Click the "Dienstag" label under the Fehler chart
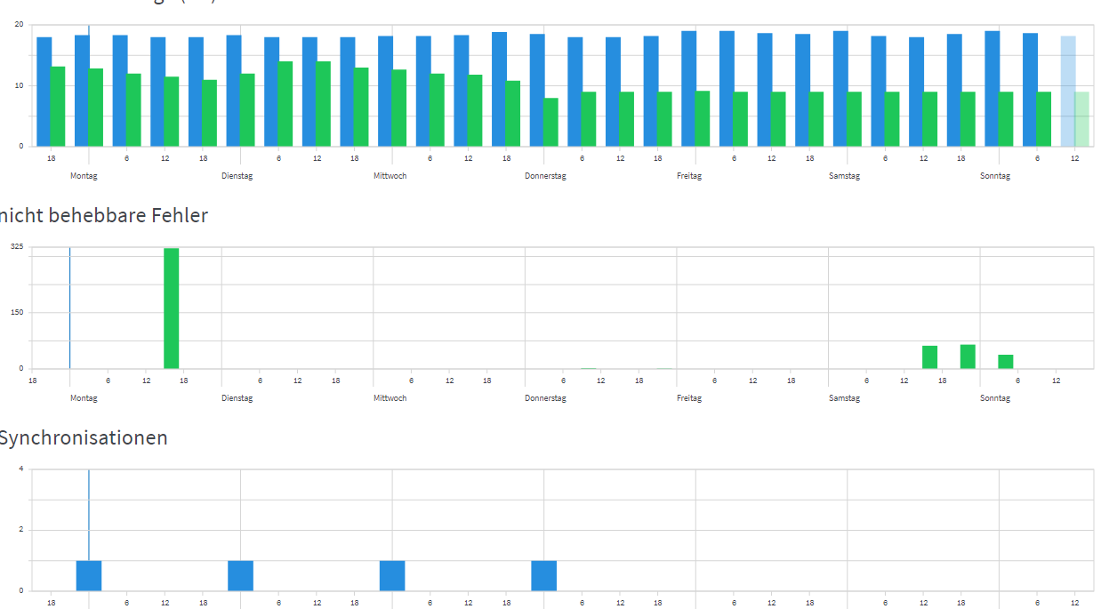Image resolution: width=1101 pixels, height=609 pixels. tap(237, 398)
